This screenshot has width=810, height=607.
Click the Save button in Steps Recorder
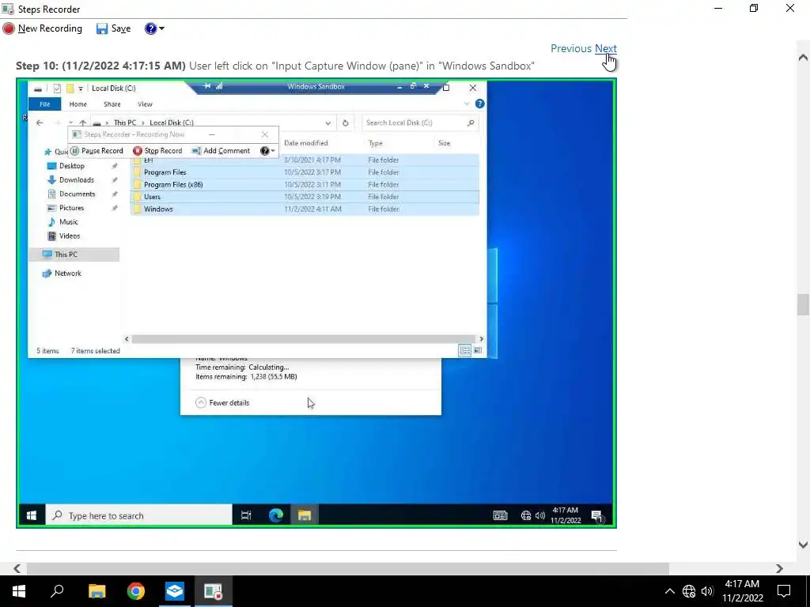114,28
